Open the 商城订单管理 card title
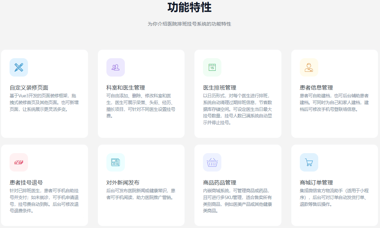The width and height of the screenshot is (380, 228). 316,183
